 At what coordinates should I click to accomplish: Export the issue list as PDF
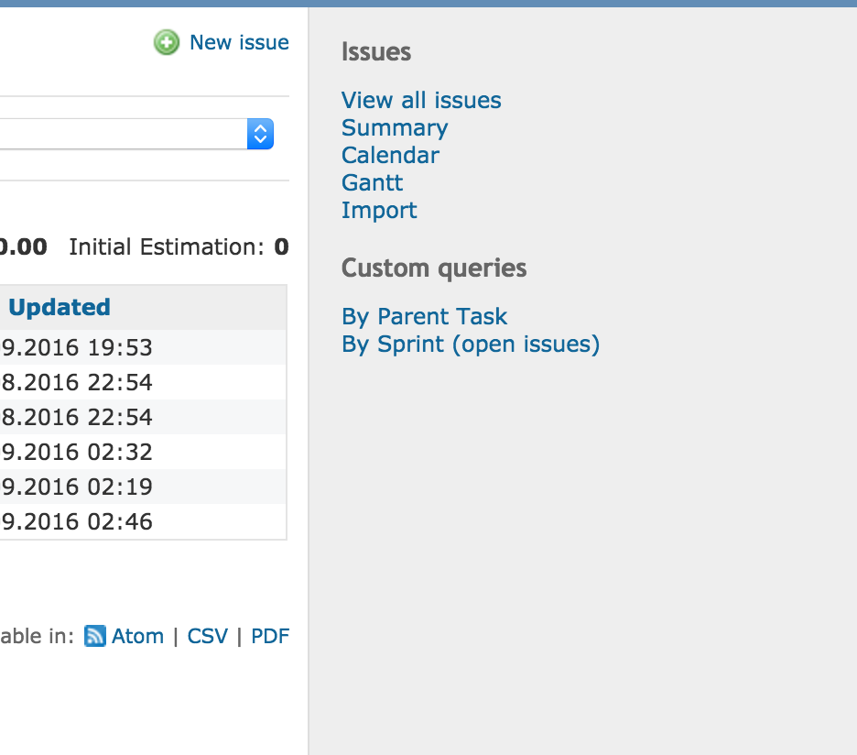pyautogui.click(x=270, y=636)
